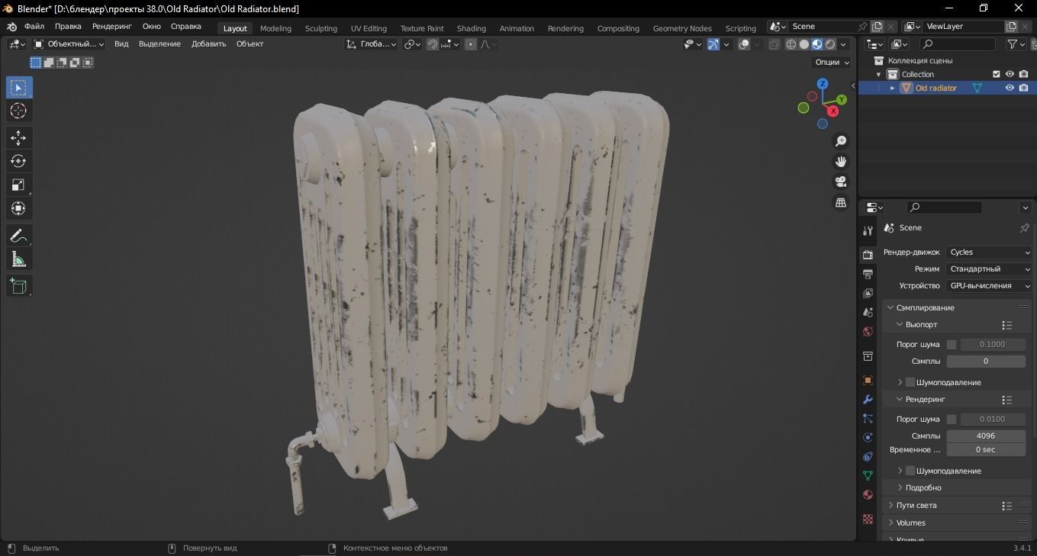The width and height of the screenshot is (1037, 556).
Task: Activate the Scale tool
Action: coord(19,185)
